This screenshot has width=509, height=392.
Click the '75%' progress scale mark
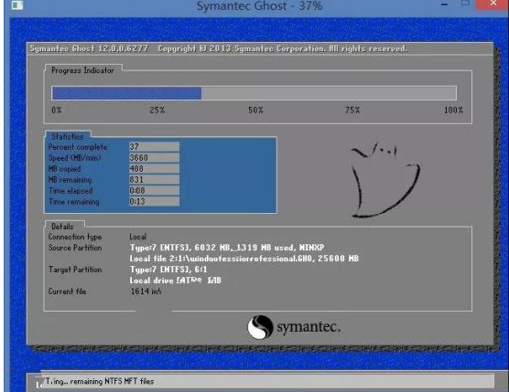point(352,111)
